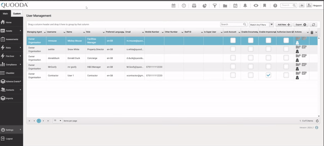Open Managing Agent column menu arrow
The width and height of the screenshot is (324, 146).
click(45, 32)
